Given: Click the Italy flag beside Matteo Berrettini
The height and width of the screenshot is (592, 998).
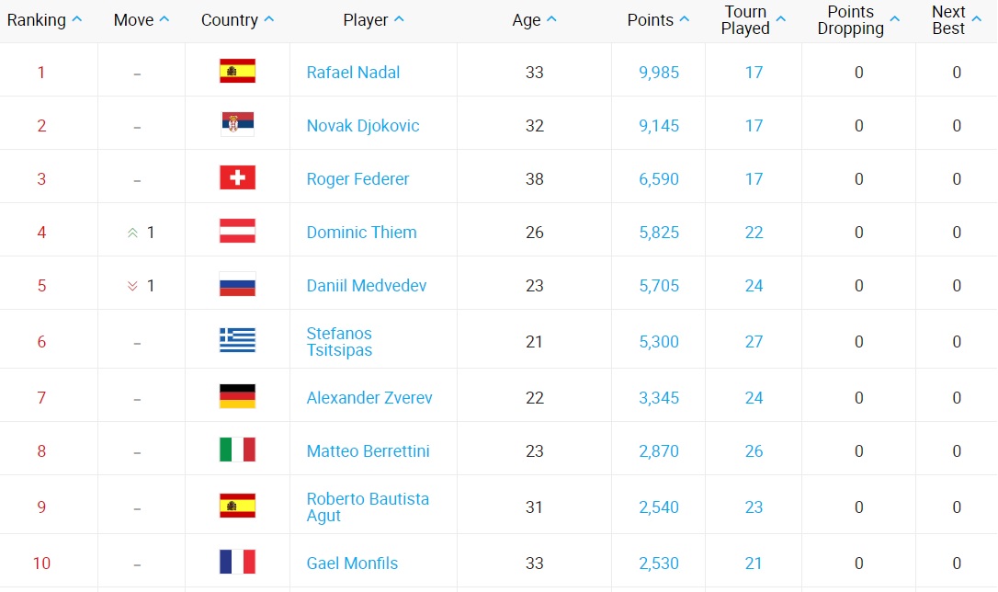Looking at the screenshot, I should (237, 450).
